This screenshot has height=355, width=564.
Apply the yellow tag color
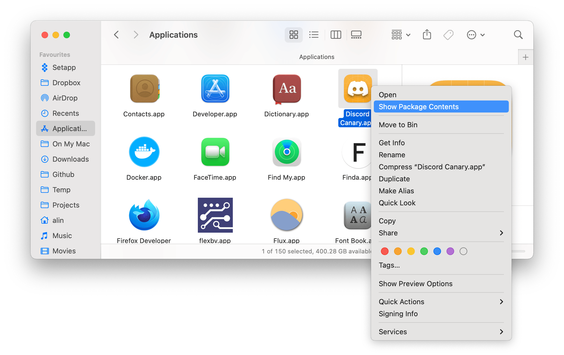(411, 251)
